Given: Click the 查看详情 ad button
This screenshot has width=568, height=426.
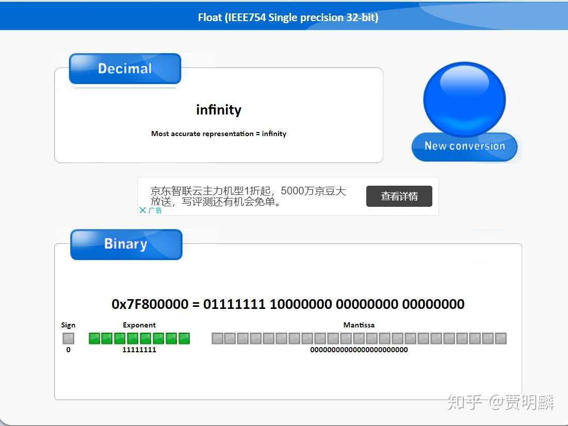Looking at the screenshot, I should 399,196.
